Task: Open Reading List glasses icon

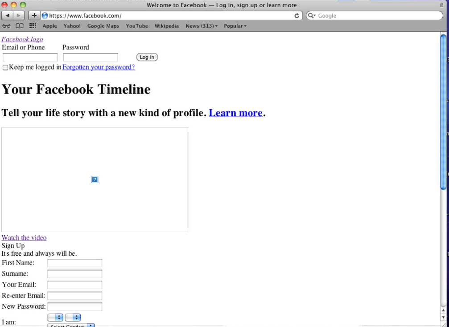Action: point(6,26)
